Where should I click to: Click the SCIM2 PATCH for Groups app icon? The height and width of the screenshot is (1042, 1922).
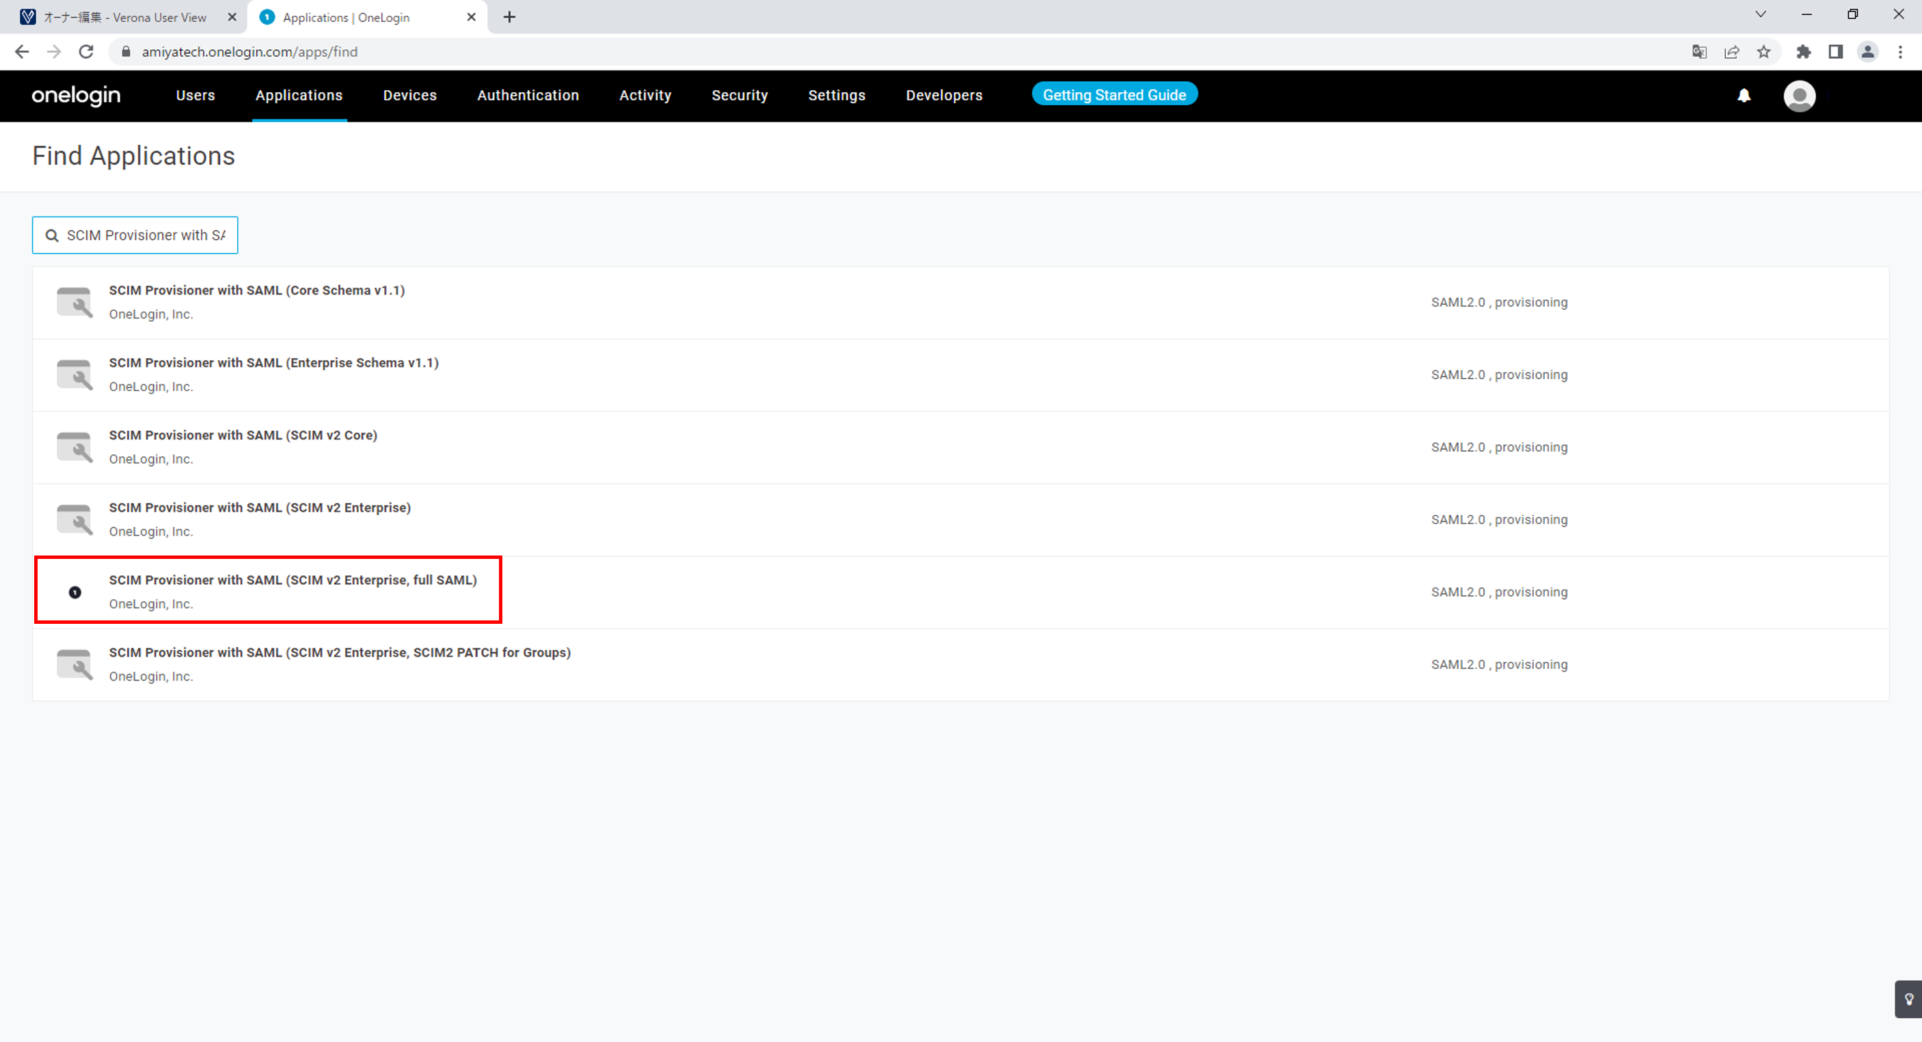coord(75,664)
